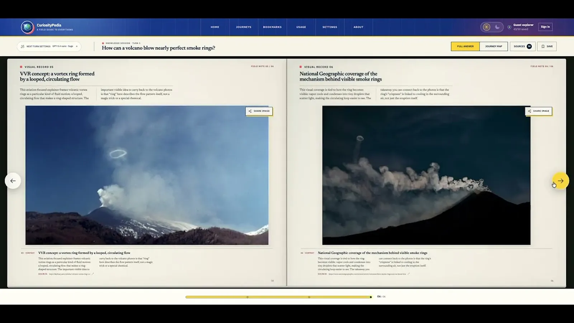Click the 'Visual Record 06' label
This screenshot has height=323, width=574.
[x=319, y=67]
